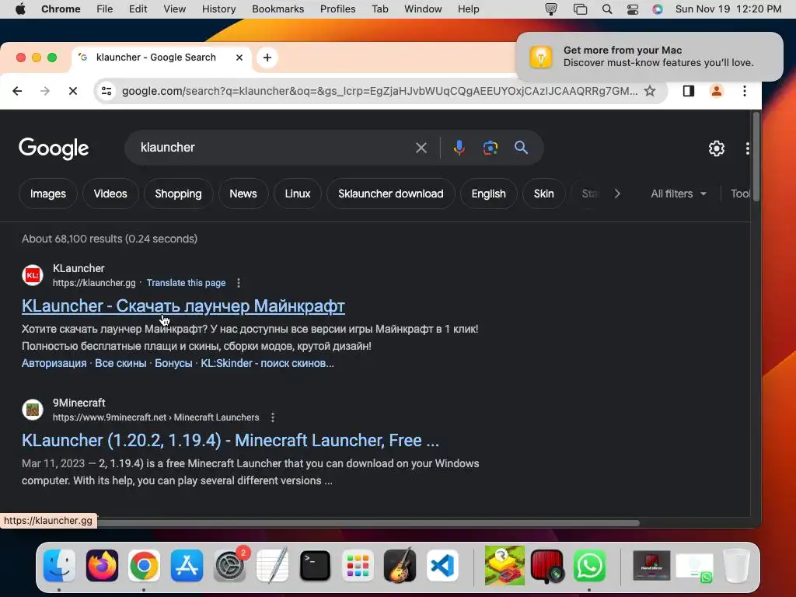The image size is (796, 597).
Task: Open Google quick settings gear
Action: [x=716, y=148]
